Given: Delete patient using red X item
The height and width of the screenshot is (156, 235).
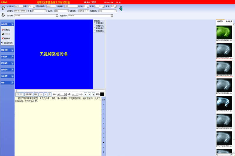Looking at the screenshot, I should pyautogui.click(x=6, y=38).
